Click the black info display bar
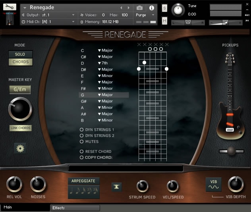The height and width of the screenshot is (212, 251). 125,168
